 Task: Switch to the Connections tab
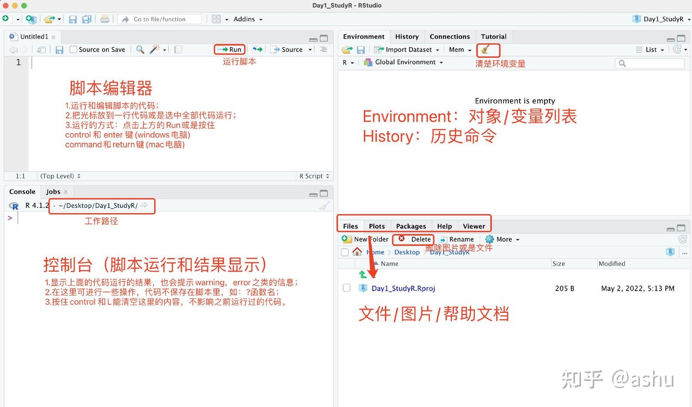click(450, 37)
